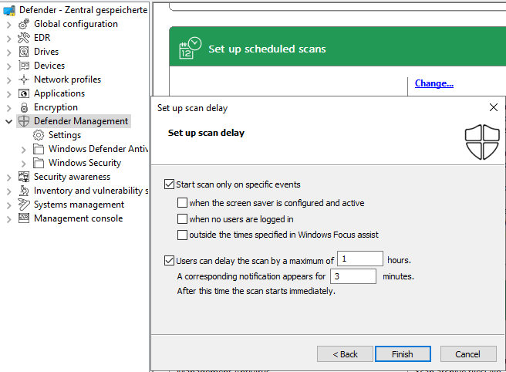This screenshot has width=506, height=372.
Task: Cancel the scan delay dialog
Action: [x=468, y=354]
